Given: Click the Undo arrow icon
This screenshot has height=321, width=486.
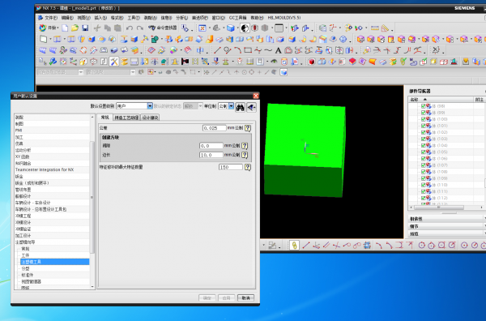Looking at the screenshot, I should point(130,28).
